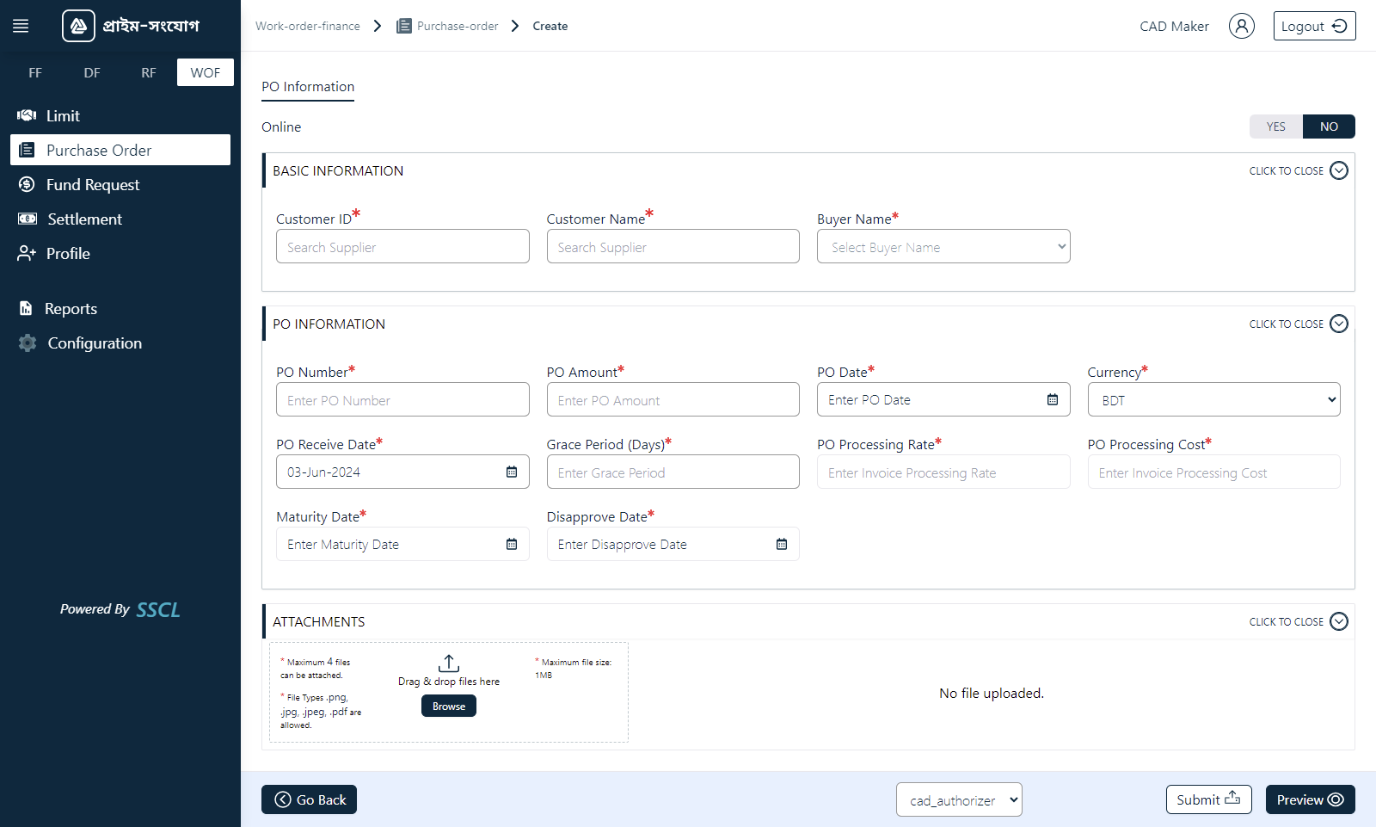This screenshot has width=1376, height=827.
Task: Click the Work-order-finance breadcrumb link
Action: click(308, 26)
